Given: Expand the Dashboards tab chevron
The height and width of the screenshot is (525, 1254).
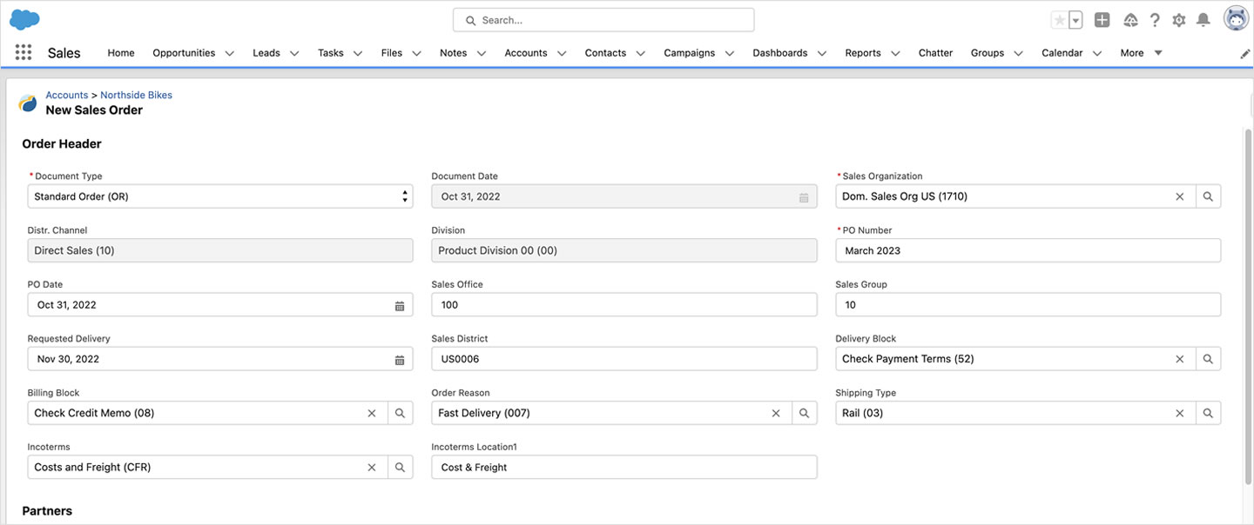Looking at the screenshot, I should pyautogui.click(x=822, y=53).
